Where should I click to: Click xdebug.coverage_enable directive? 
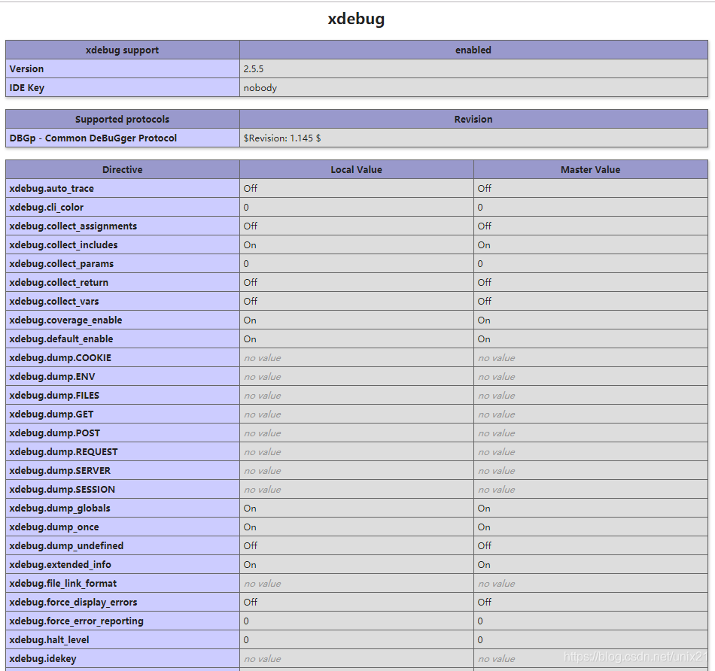click(x=65, y=320)
